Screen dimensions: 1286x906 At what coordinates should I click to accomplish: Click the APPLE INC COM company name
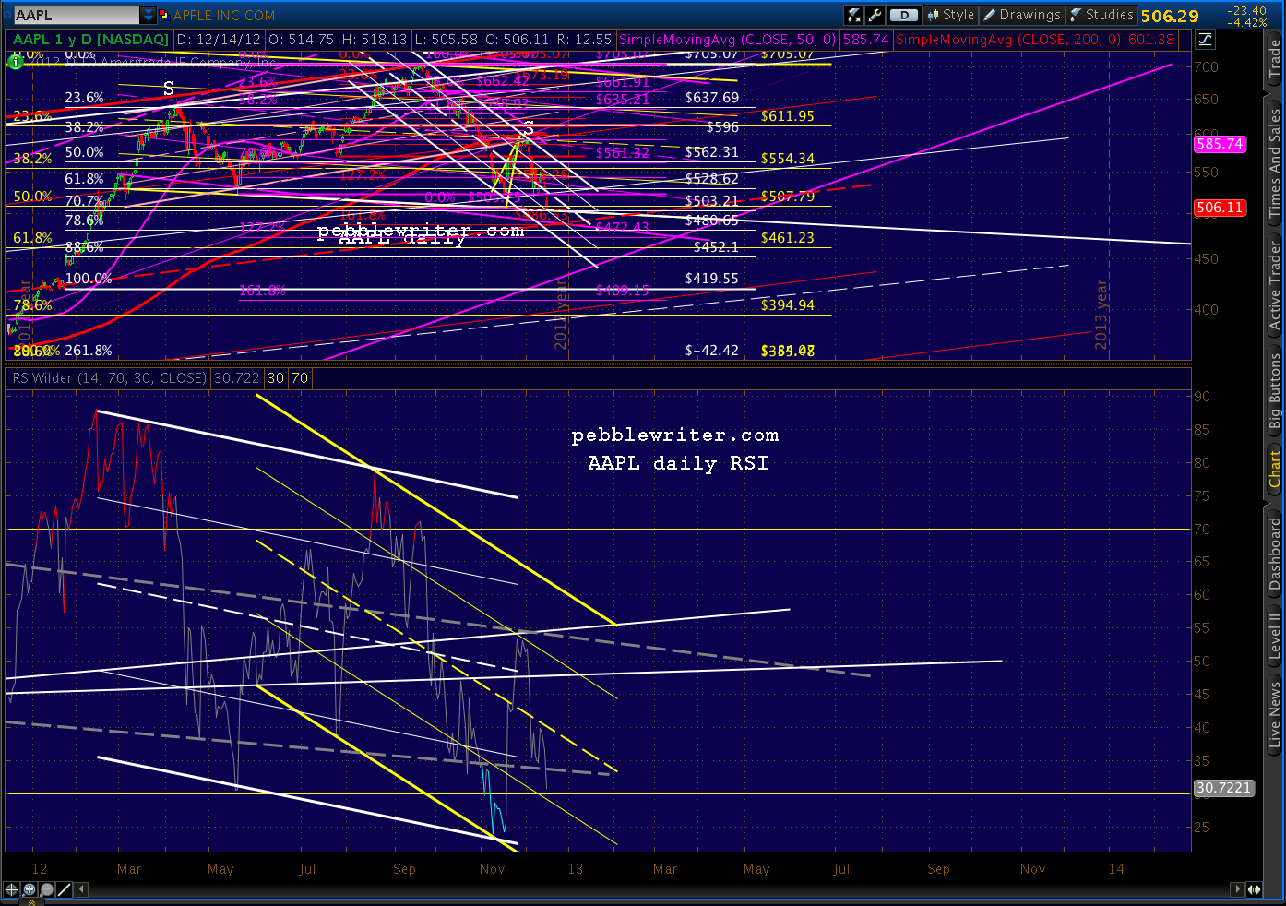click(x=224, y=15)
